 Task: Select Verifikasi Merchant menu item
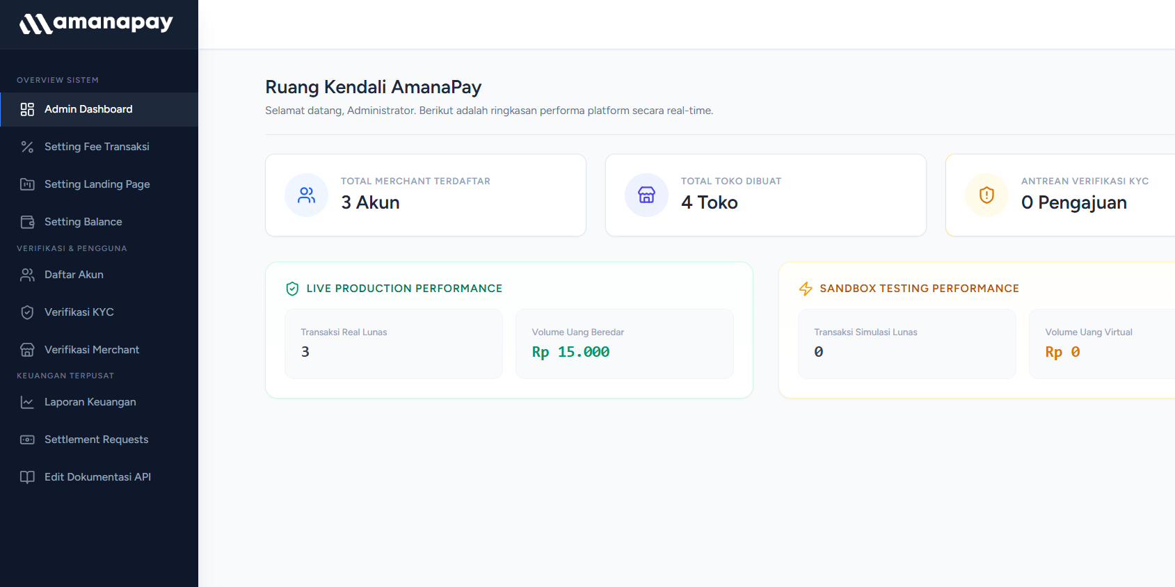pyautogui.click(x=99, y=350)
